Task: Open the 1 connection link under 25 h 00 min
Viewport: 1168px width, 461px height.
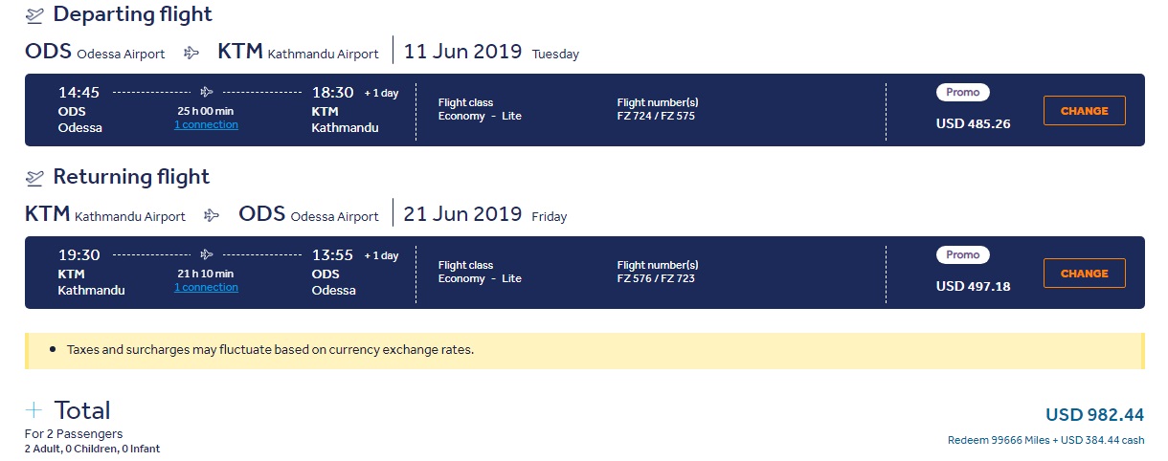Action: click(206, 125)
